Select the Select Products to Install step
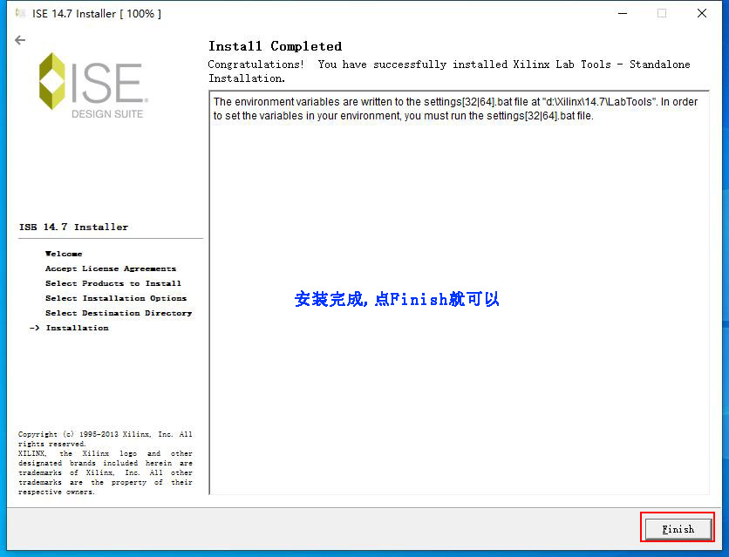 click(112, 283)
